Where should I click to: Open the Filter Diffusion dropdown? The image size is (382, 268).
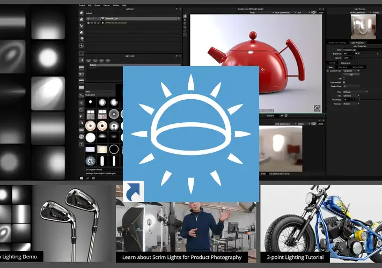click(x=356, y=92)
